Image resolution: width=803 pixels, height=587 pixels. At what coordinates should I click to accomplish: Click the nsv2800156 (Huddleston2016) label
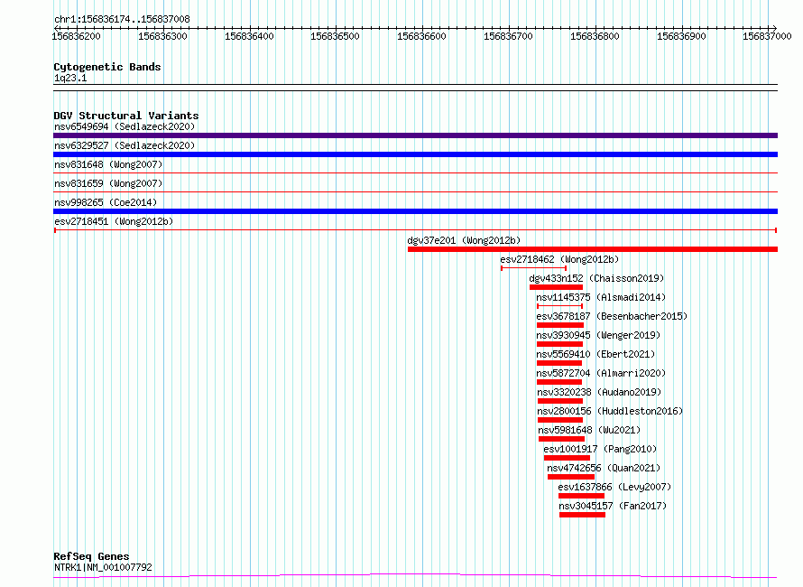tap(610, 411)
